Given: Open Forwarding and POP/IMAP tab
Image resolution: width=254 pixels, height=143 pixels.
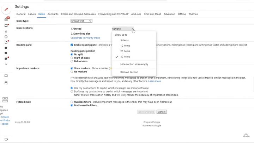Looking at the screenshot, I should pos(113,14).
